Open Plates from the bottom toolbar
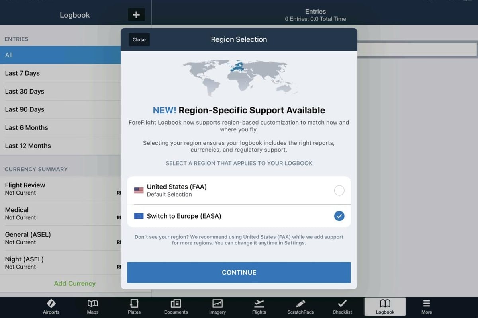The height and width of the screenshot is (318, 478). point(134,306)
